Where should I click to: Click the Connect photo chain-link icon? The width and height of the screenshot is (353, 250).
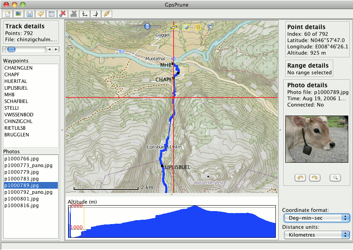pos(106,14)
